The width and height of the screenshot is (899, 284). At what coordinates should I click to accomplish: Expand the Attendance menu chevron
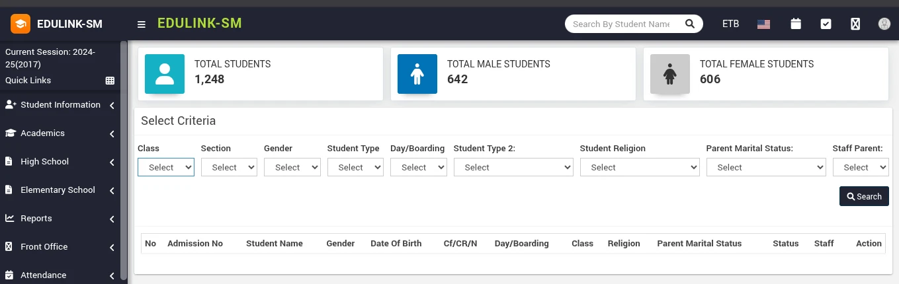pyautogui.click(x=112, y=276)
